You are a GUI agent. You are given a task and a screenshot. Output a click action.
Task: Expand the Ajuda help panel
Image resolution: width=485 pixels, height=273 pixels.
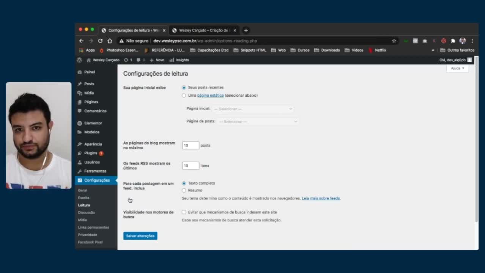coord(458,68)
